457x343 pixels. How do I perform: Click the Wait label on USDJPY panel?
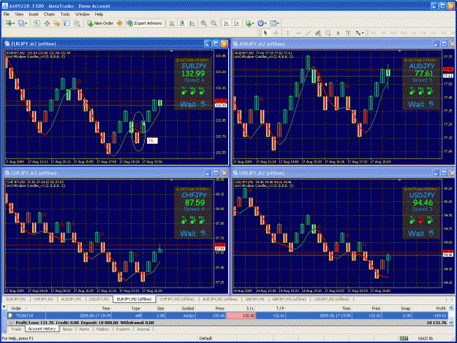[x=416, y=234]
